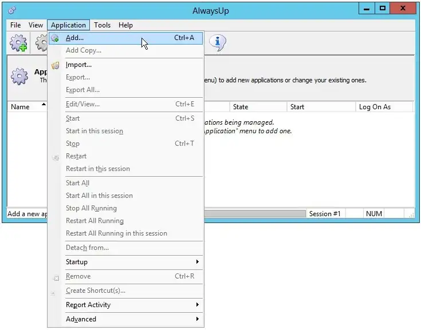Sort list by the Name column header

click(x=21, y=107)
